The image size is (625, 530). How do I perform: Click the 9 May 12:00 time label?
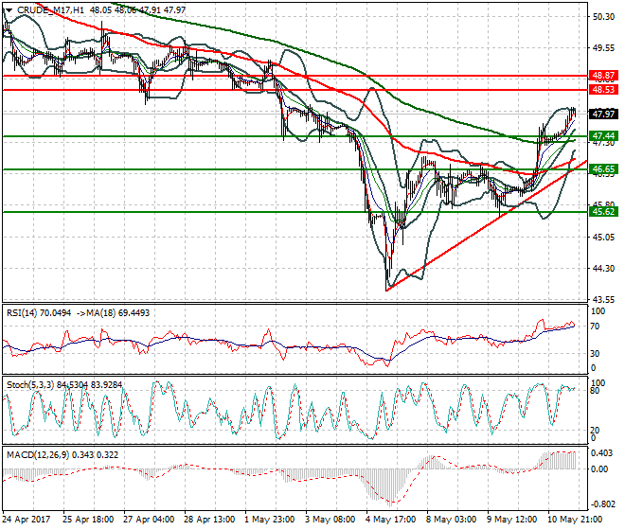point(511,520)
